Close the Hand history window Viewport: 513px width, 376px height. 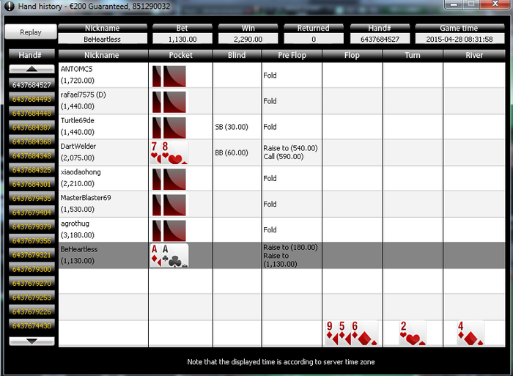(495, 4)
